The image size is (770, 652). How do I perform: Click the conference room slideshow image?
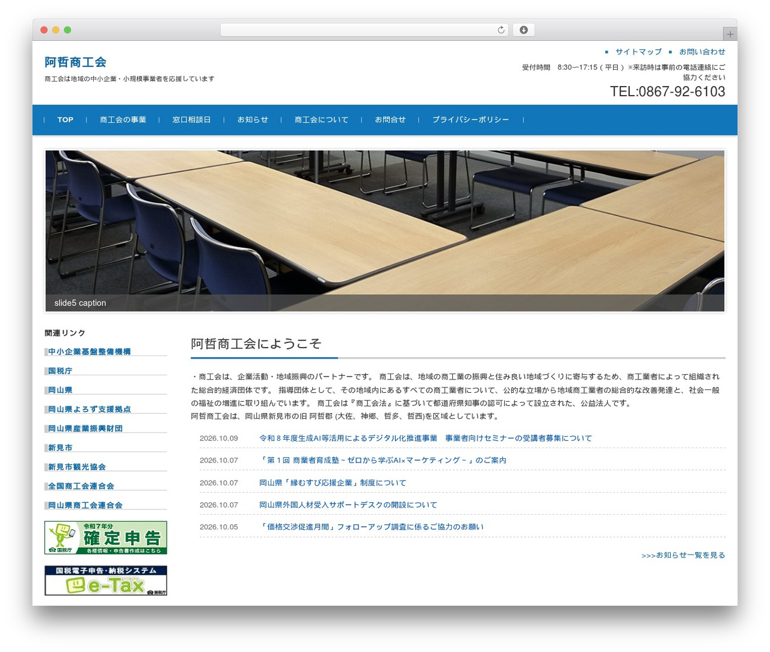point(385,231)
